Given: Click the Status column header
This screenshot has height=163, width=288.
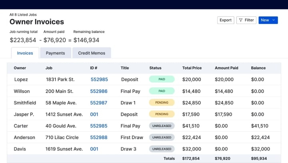Looking at the screenshot, I should [x=155, y=68].
